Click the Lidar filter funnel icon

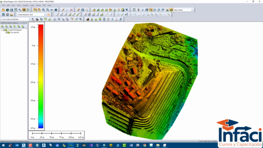point(72,19)
